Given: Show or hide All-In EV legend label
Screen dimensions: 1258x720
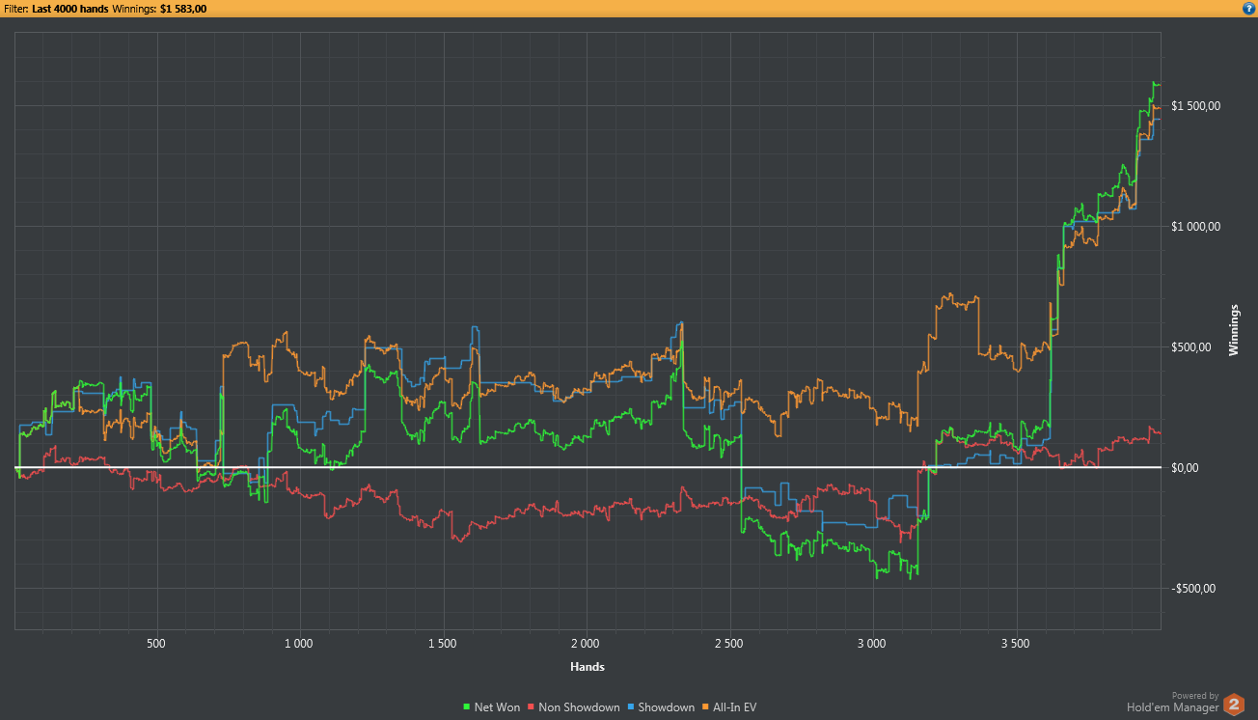Looking at the screenshot, I should pyautogui.click(x=734, y=707).
